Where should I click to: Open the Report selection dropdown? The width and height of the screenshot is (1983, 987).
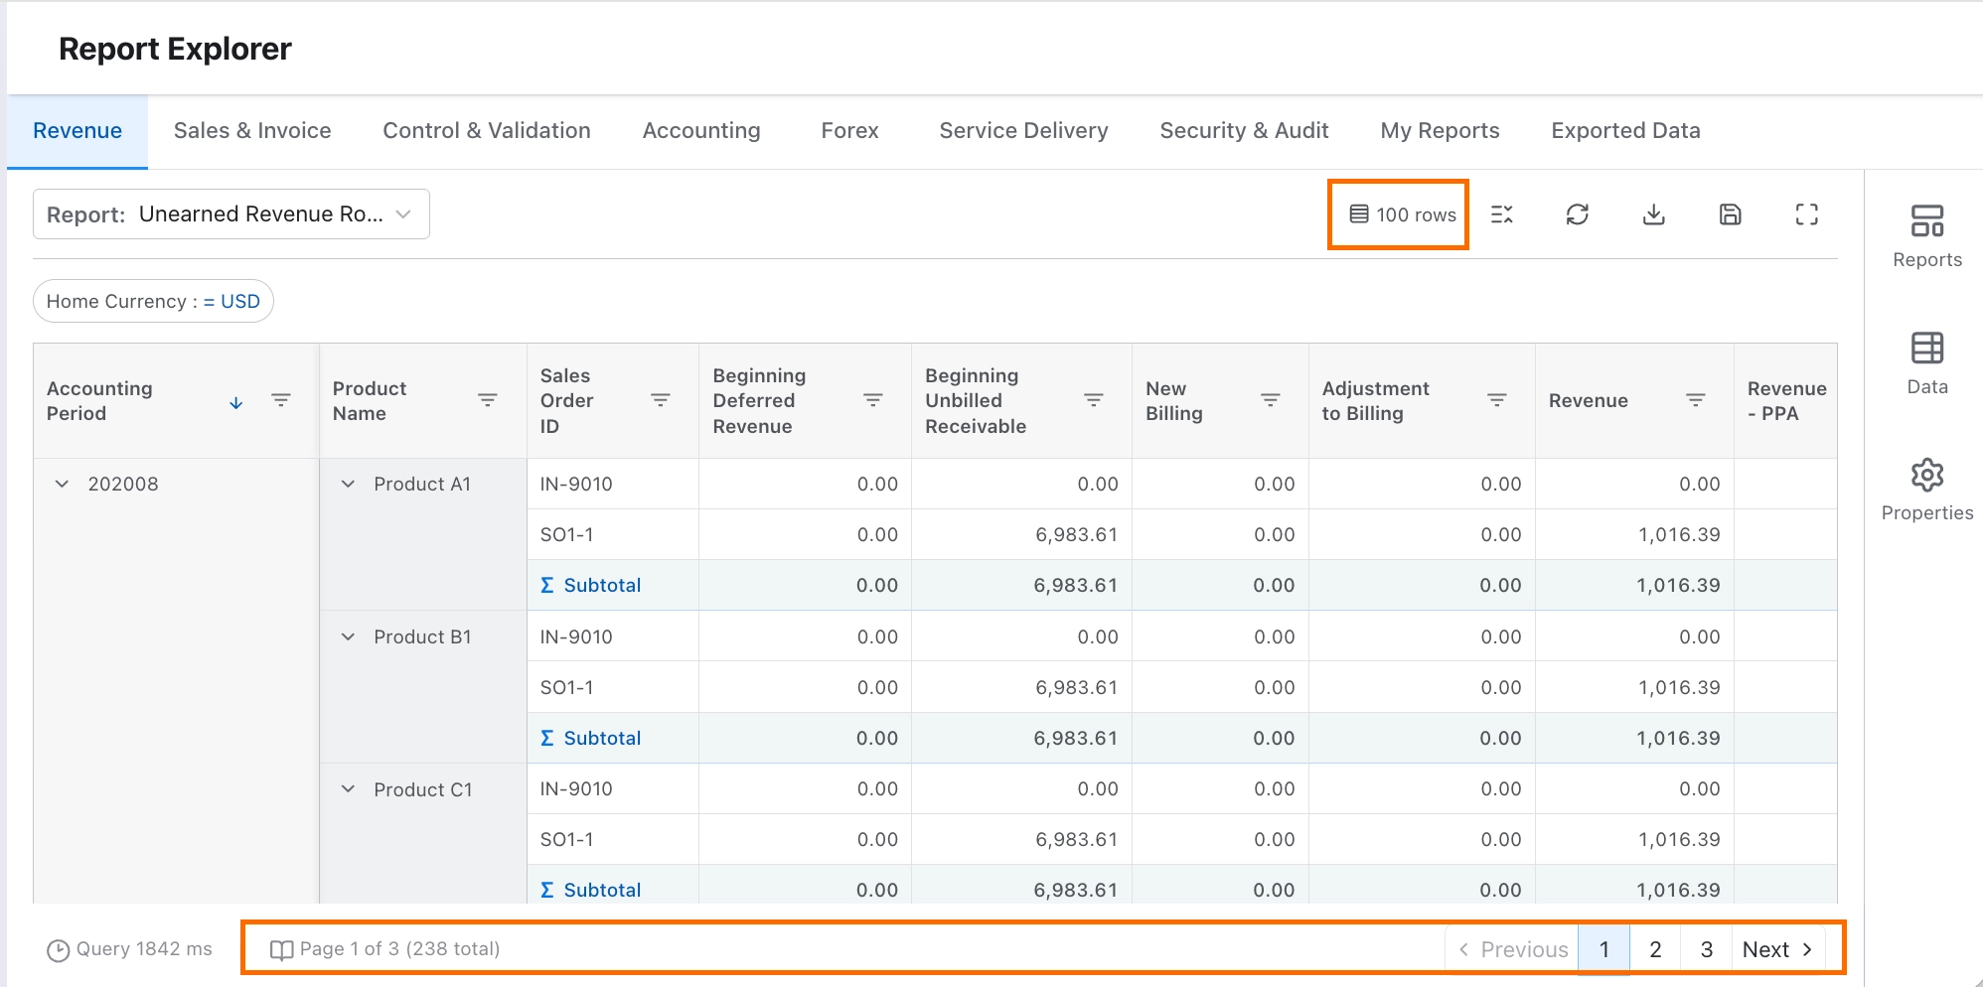click(x=231, y=214)
